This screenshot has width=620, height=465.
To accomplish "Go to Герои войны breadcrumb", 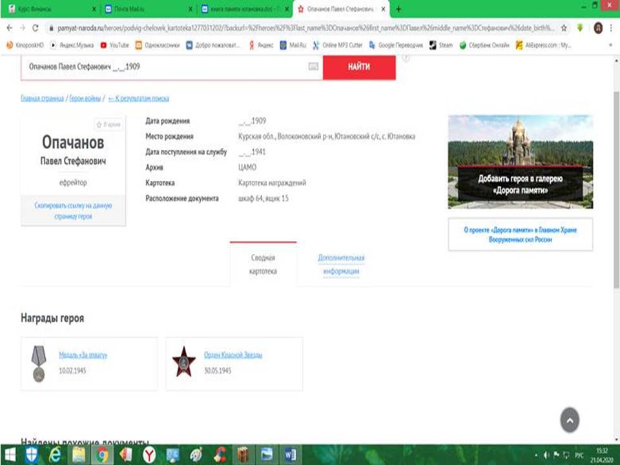I will [x=85, y=98].
